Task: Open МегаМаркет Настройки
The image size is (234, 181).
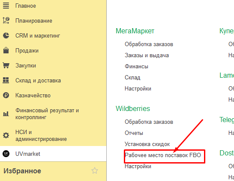Action: pyautogui.click(x=138, y=88)
